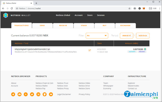This screenshot has width=162, height=102.
Task: Open the Store header menu
Action: pyautogui.click(x=90, y=15)
